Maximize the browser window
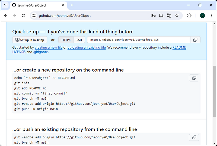 click(x=200, y=5)
